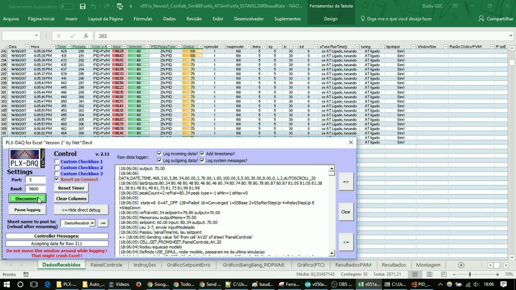This screenshot has height=290, width=516.
Task: Click the Baud rate input field
Action: pyautogui.click(x=35, y=188)
